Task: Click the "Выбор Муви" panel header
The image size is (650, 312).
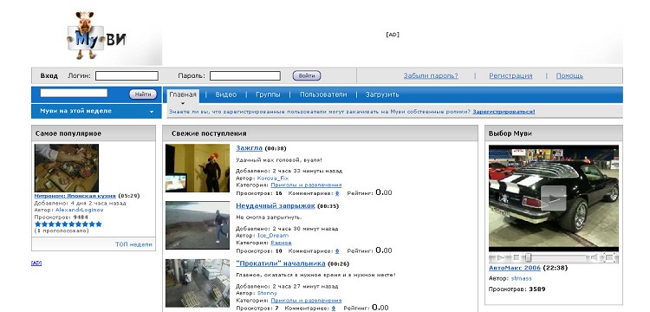Action: tap(510, 133)
